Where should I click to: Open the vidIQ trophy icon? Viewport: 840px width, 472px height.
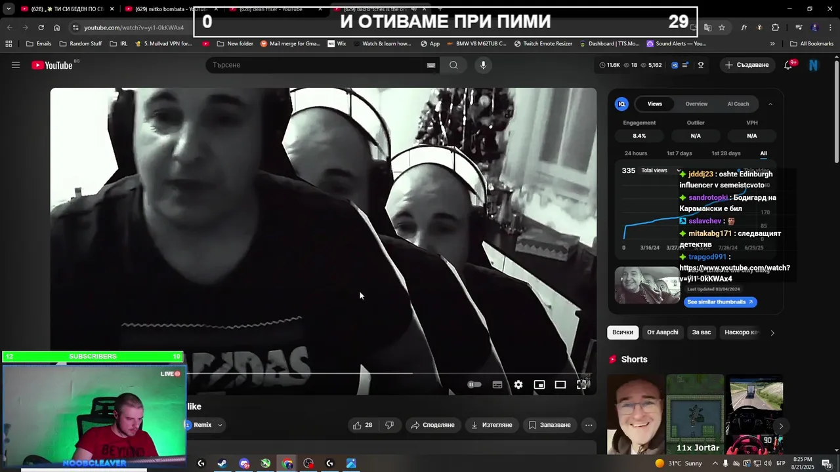tap(701, 65)
